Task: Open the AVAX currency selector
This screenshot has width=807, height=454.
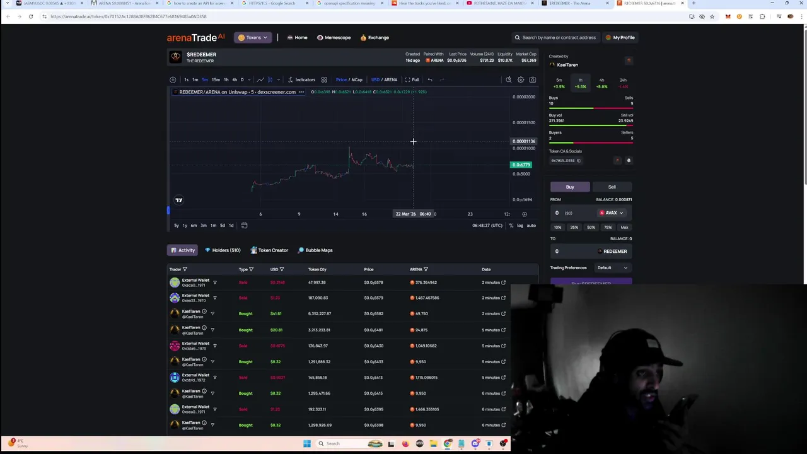Action: 611,212
